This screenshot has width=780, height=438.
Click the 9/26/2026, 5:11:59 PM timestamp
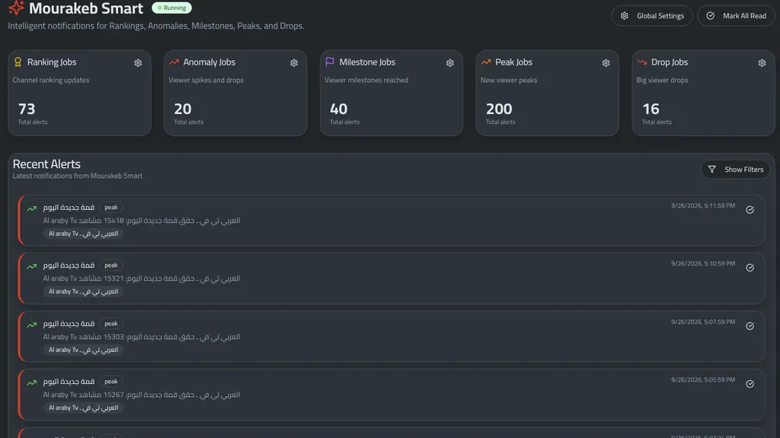(x=703, y=205)
